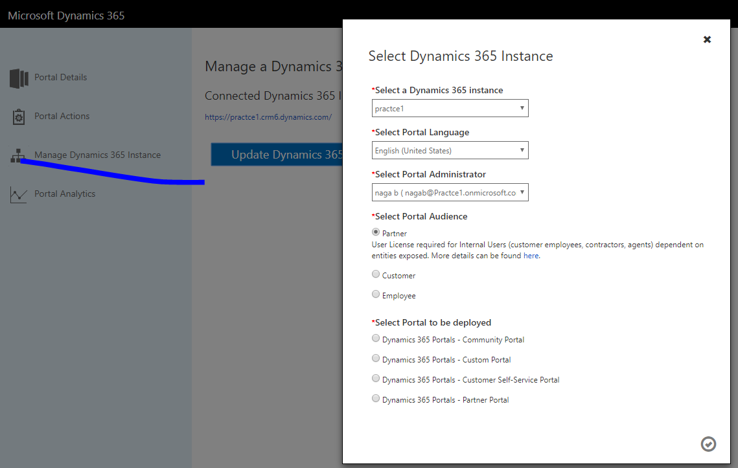Choose the Custom Portal radio option

tap(376, 358)
